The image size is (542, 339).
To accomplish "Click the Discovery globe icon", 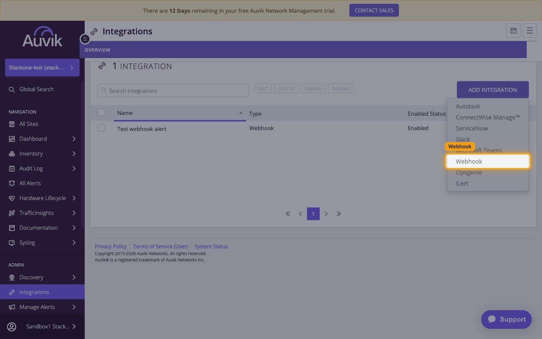I will pyautogui.click(x=12, y=278).
